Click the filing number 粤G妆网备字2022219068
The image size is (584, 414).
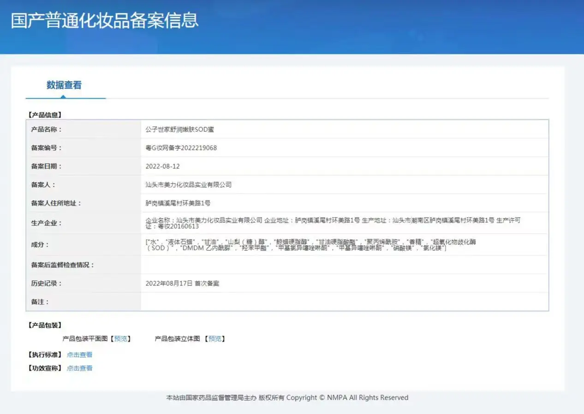click(x=181, y=148)
